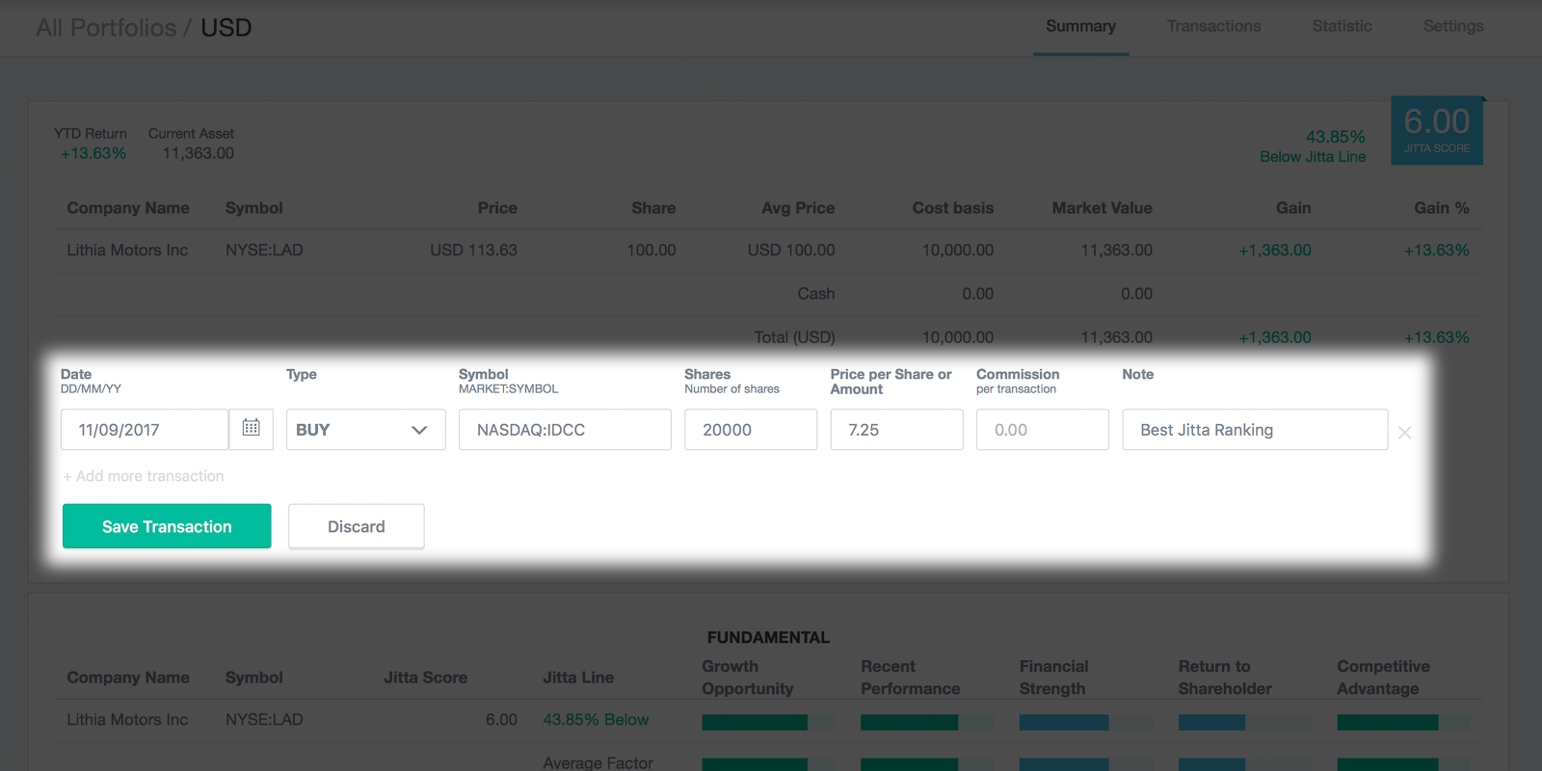Image resolution: width=1542 pixels, height=771 pixels.
Task: Click the 6.00 Jitta Score badge
Action: coord(1437,130)
